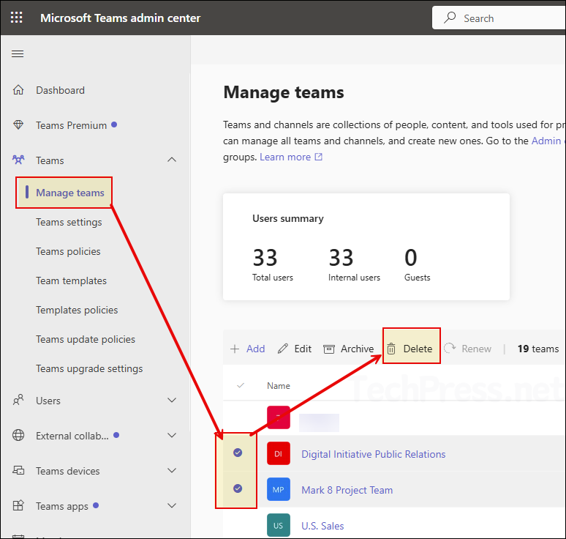The width and height of the screenshot is (566, 539).
Task: Click the Teams apps icon
Action: (x=18, y=505)
